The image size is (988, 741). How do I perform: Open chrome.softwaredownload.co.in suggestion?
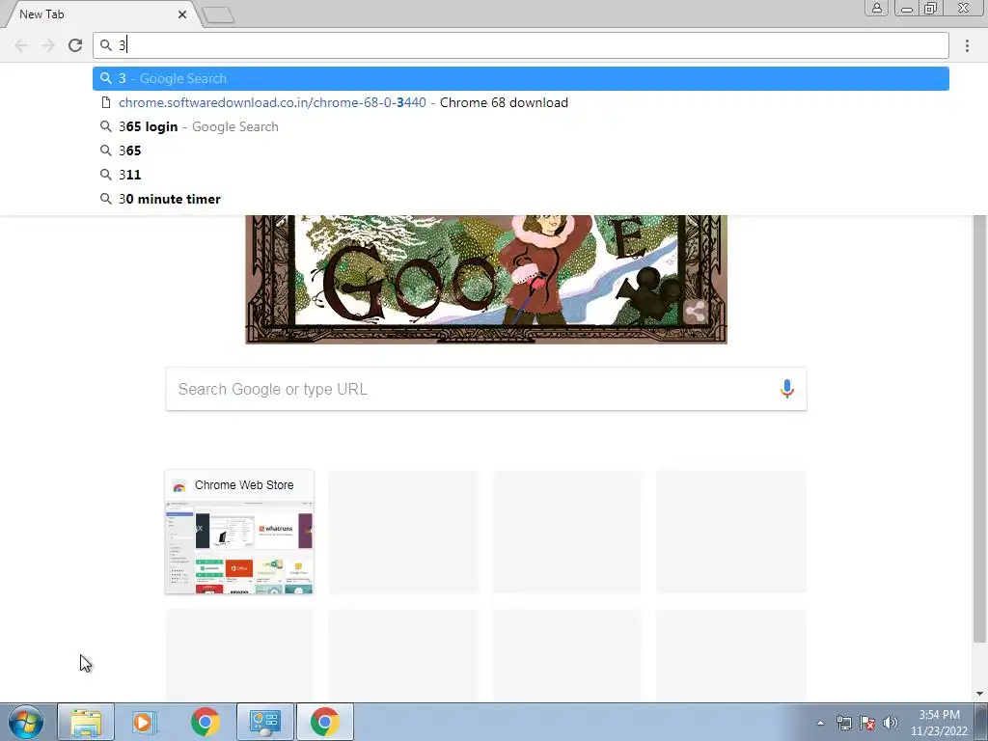pos(520,102)
